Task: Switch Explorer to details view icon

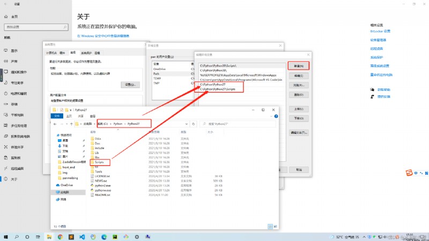Action: [270, 227]
